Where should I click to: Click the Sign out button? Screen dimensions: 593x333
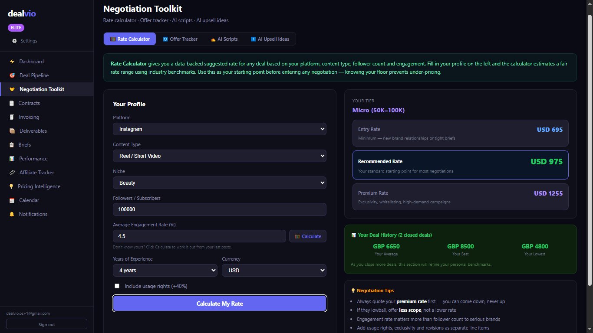pyautogui.click(x=46, y=324)
